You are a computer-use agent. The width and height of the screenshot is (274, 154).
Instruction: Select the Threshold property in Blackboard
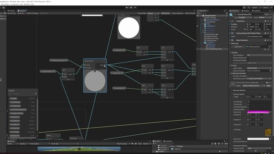(x=15, y=106)
